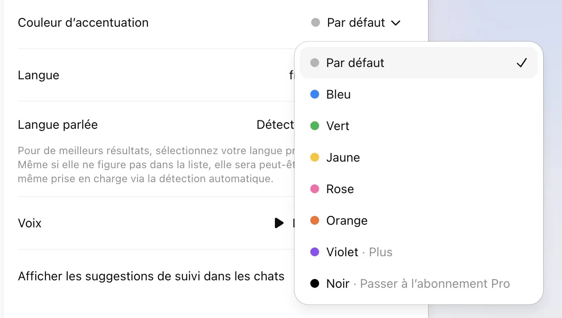
Task: Click Passer à l'abonnement Pro text
Action: (x=435, y=284)
